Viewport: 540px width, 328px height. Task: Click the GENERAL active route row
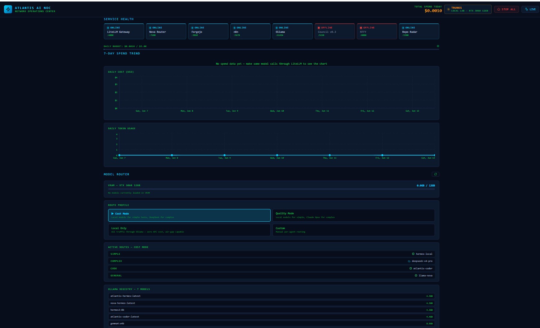point(272,275)
